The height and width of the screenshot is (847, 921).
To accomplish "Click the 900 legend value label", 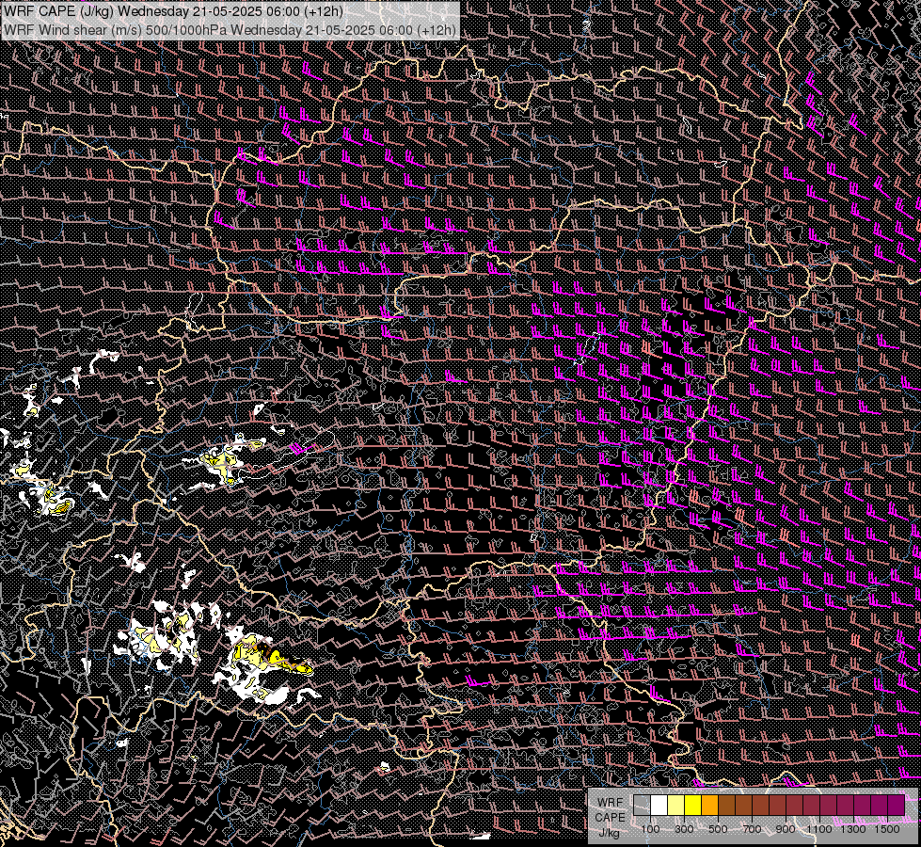I will tap(786, 829).
